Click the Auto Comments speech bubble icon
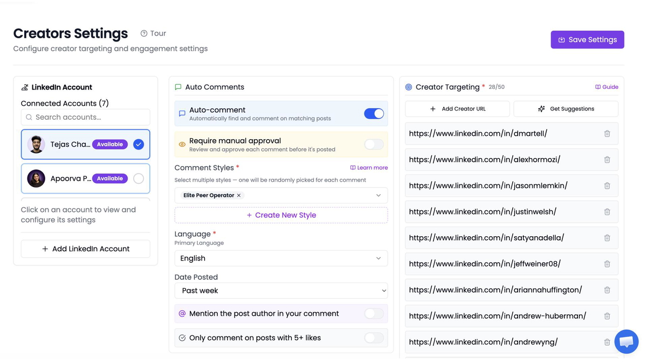The height and width of the screenshot is (364, 647). point(178,87)
